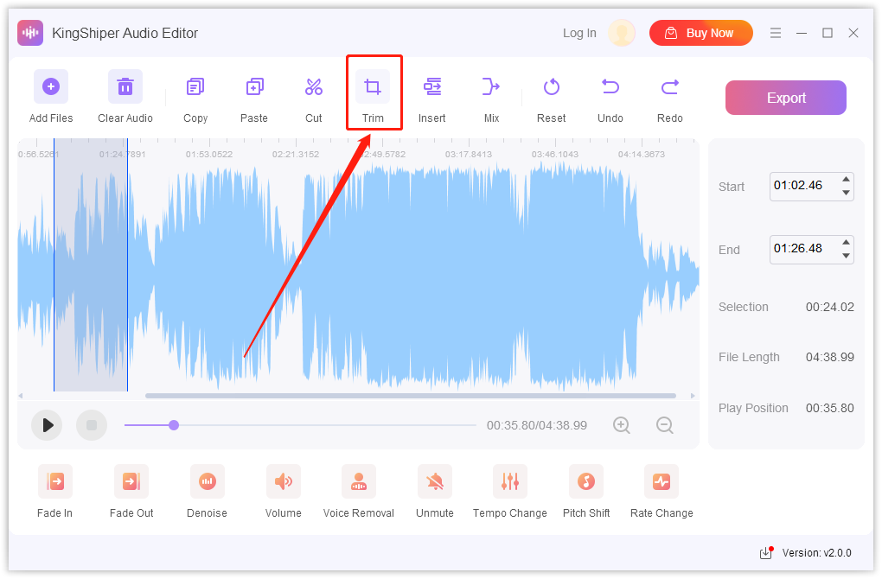
Task: Apply the Fade In effect
Action: click(x=55, y=481)
